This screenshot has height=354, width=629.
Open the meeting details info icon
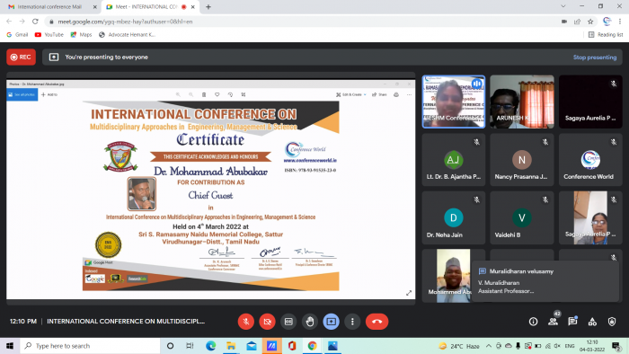(533, 322)
